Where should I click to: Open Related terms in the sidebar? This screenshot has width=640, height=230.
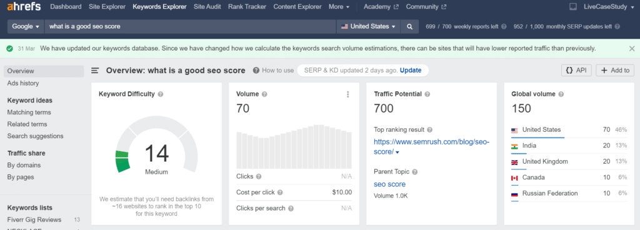click(27, 124)
